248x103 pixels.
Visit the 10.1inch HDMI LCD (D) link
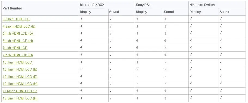click(20, 77)
